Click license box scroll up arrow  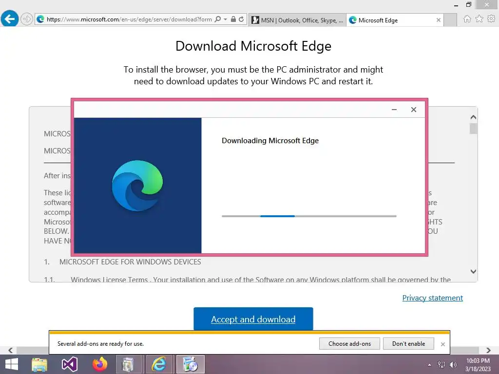coord(473,117)
